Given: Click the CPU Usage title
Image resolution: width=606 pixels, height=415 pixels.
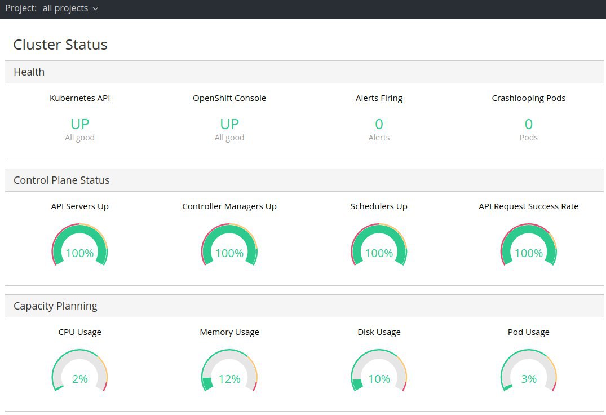Looking at the screenshot, I should click(x=79, y=332).
